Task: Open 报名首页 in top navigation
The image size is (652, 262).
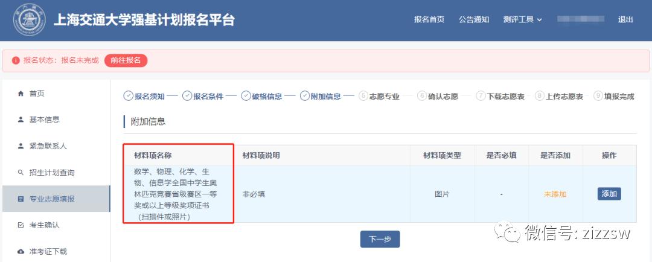Action: point(429,19)
